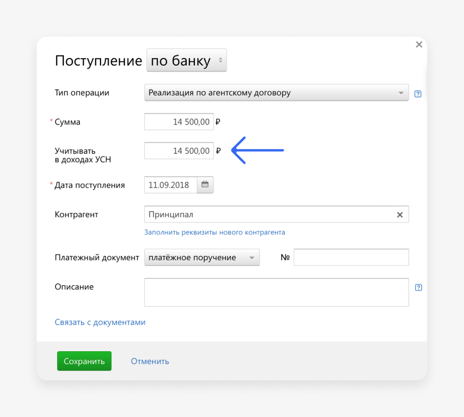Click the document number № field

[x=351, y=257]
